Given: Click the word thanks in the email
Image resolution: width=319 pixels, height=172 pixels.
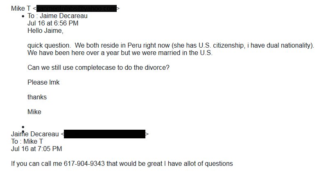Looking at the screenshot, I should tap(37, 97).
